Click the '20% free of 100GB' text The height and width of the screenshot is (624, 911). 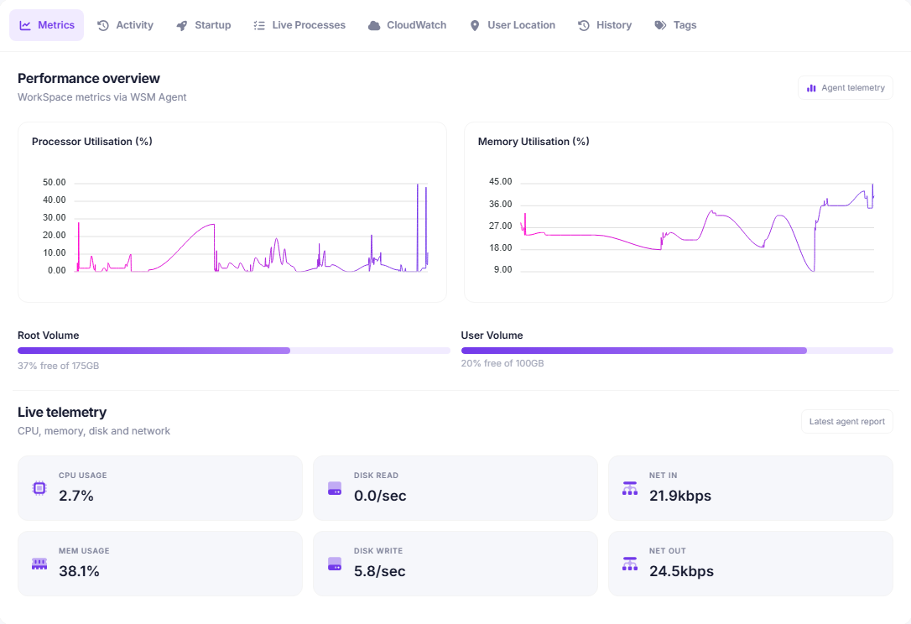[502, 364]
